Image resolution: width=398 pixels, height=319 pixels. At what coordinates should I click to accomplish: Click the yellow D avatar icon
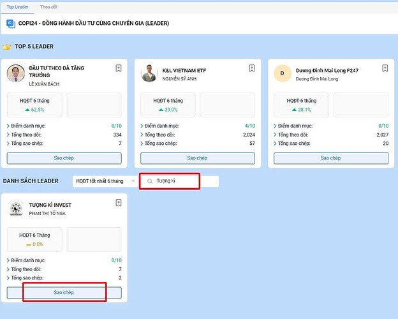283,73
